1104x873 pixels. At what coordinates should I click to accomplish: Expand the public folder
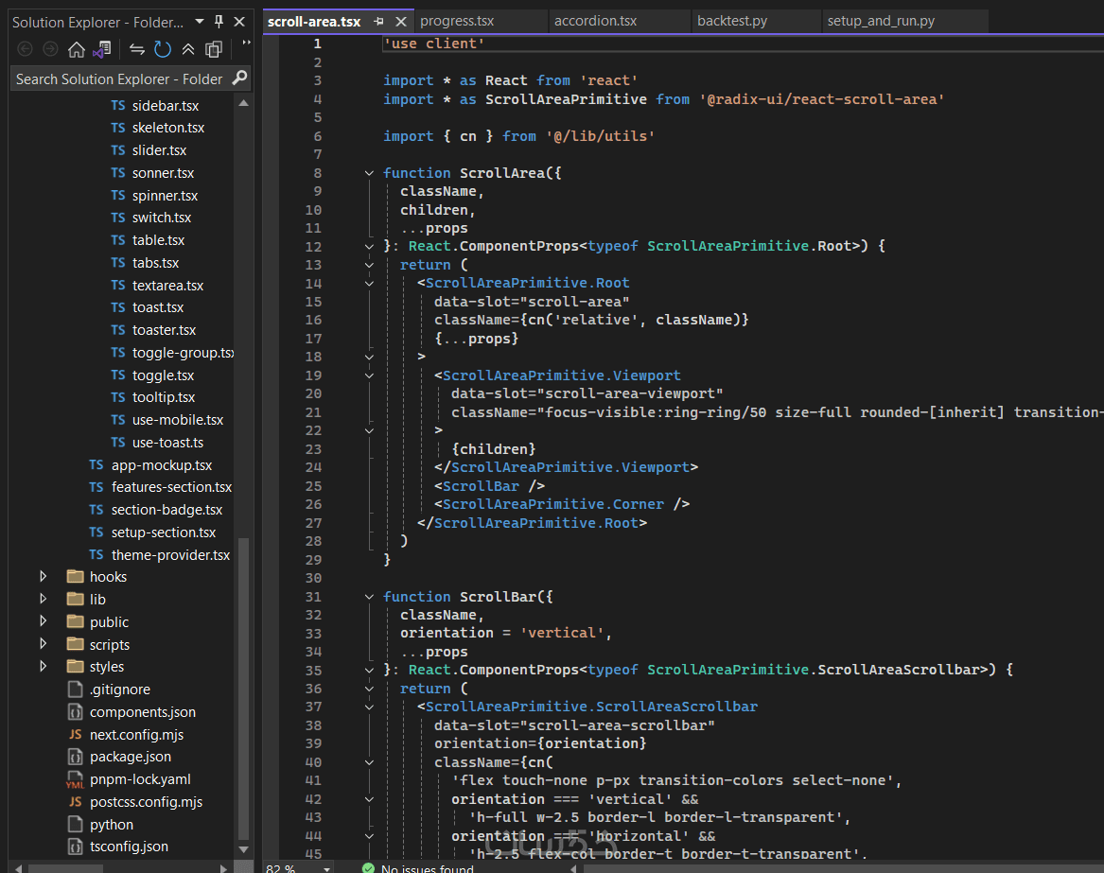pyautogui.click(x=43, y=621)
